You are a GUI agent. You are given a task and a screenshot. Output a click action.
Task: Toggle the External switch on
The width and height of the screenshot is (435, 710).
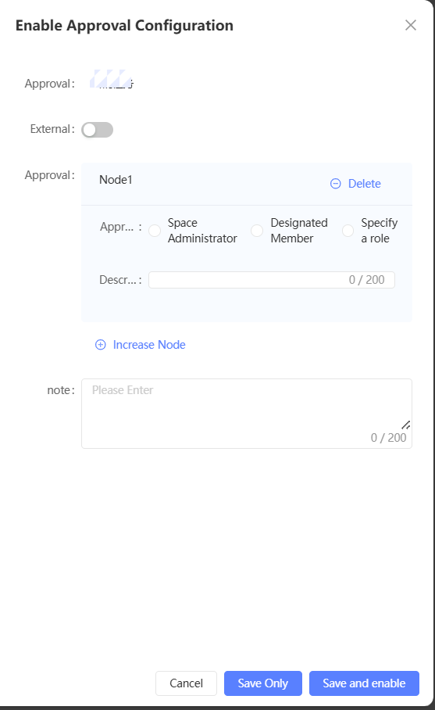click(97, 130)
